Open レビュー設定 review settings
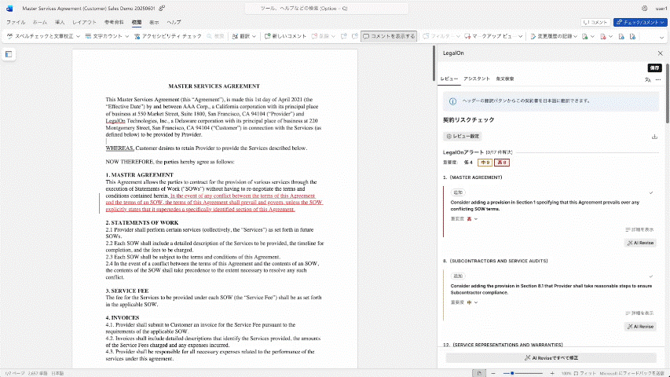This screenshot has height=377, width=670. coord(463,137)
